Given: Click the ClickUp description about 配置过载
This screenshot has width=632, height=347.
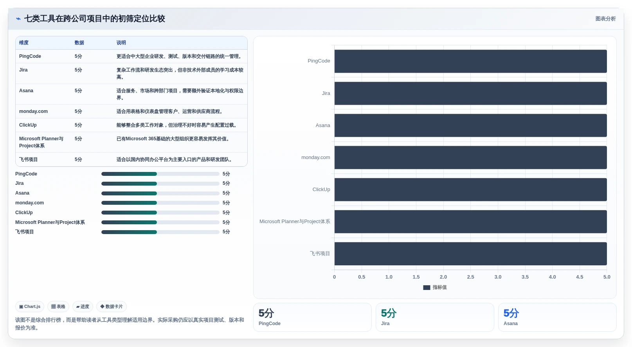Looking at the screenshot, I should point(177,125).
